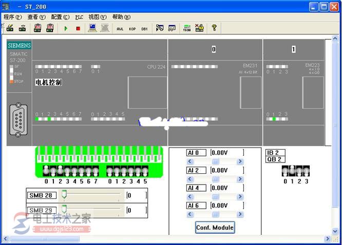Click the QB 2 address label
The image size is (342, 245).
(275, 159)
